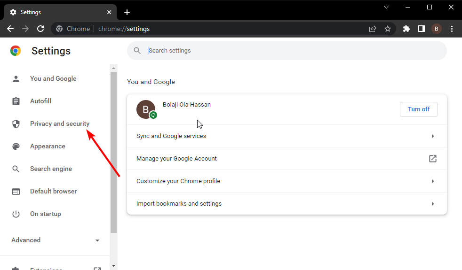This screenshot has width=462, height=270.
Task: Toggle the side panel icon
Action: [x=422, y=29]
